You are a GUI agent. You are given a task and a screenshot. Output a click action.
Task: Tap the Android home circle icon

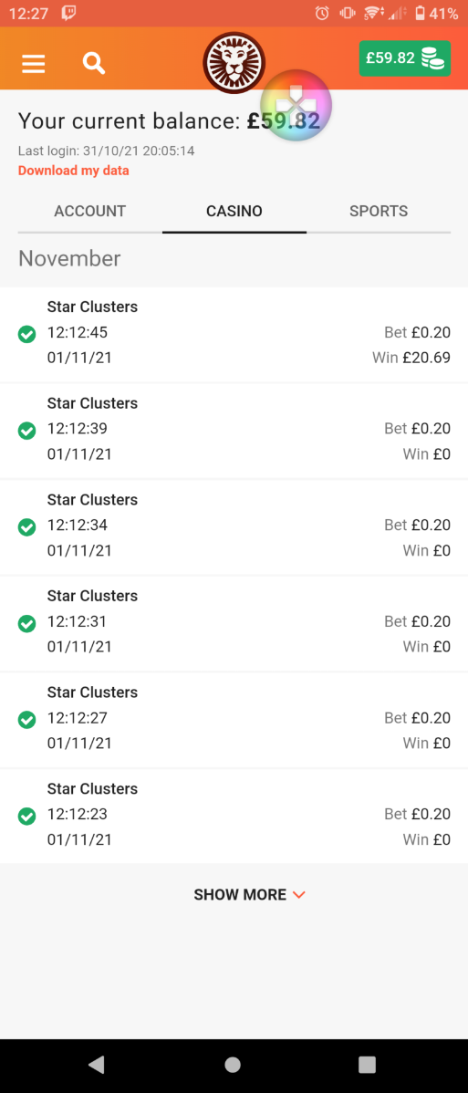[x=233, y=1064]
